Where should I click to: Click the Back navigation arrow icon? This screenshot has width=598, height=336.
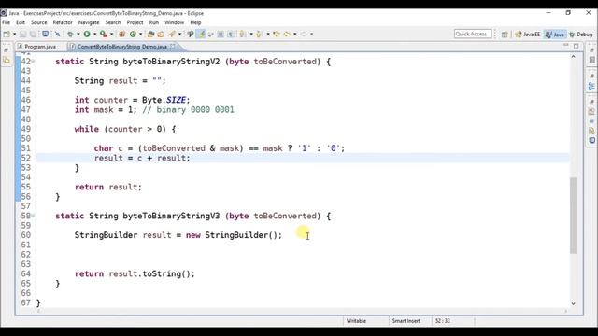[x=287, y=34]
